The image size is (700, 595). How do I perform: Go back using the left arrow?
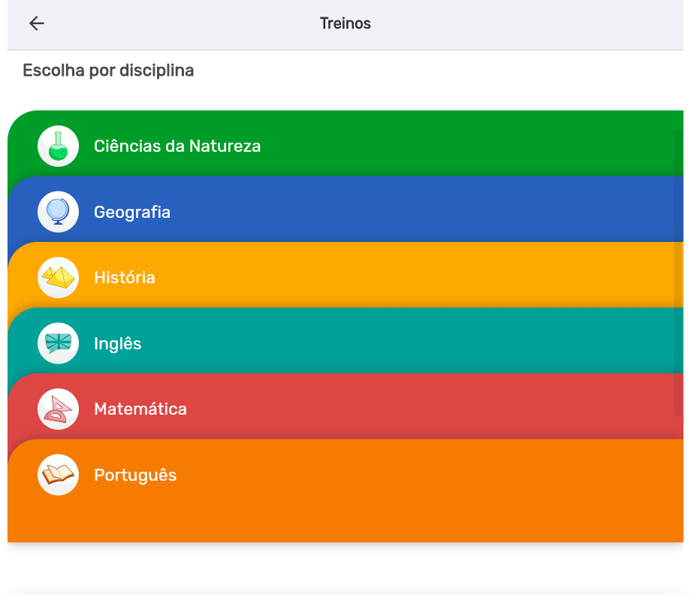pos(37,23)
